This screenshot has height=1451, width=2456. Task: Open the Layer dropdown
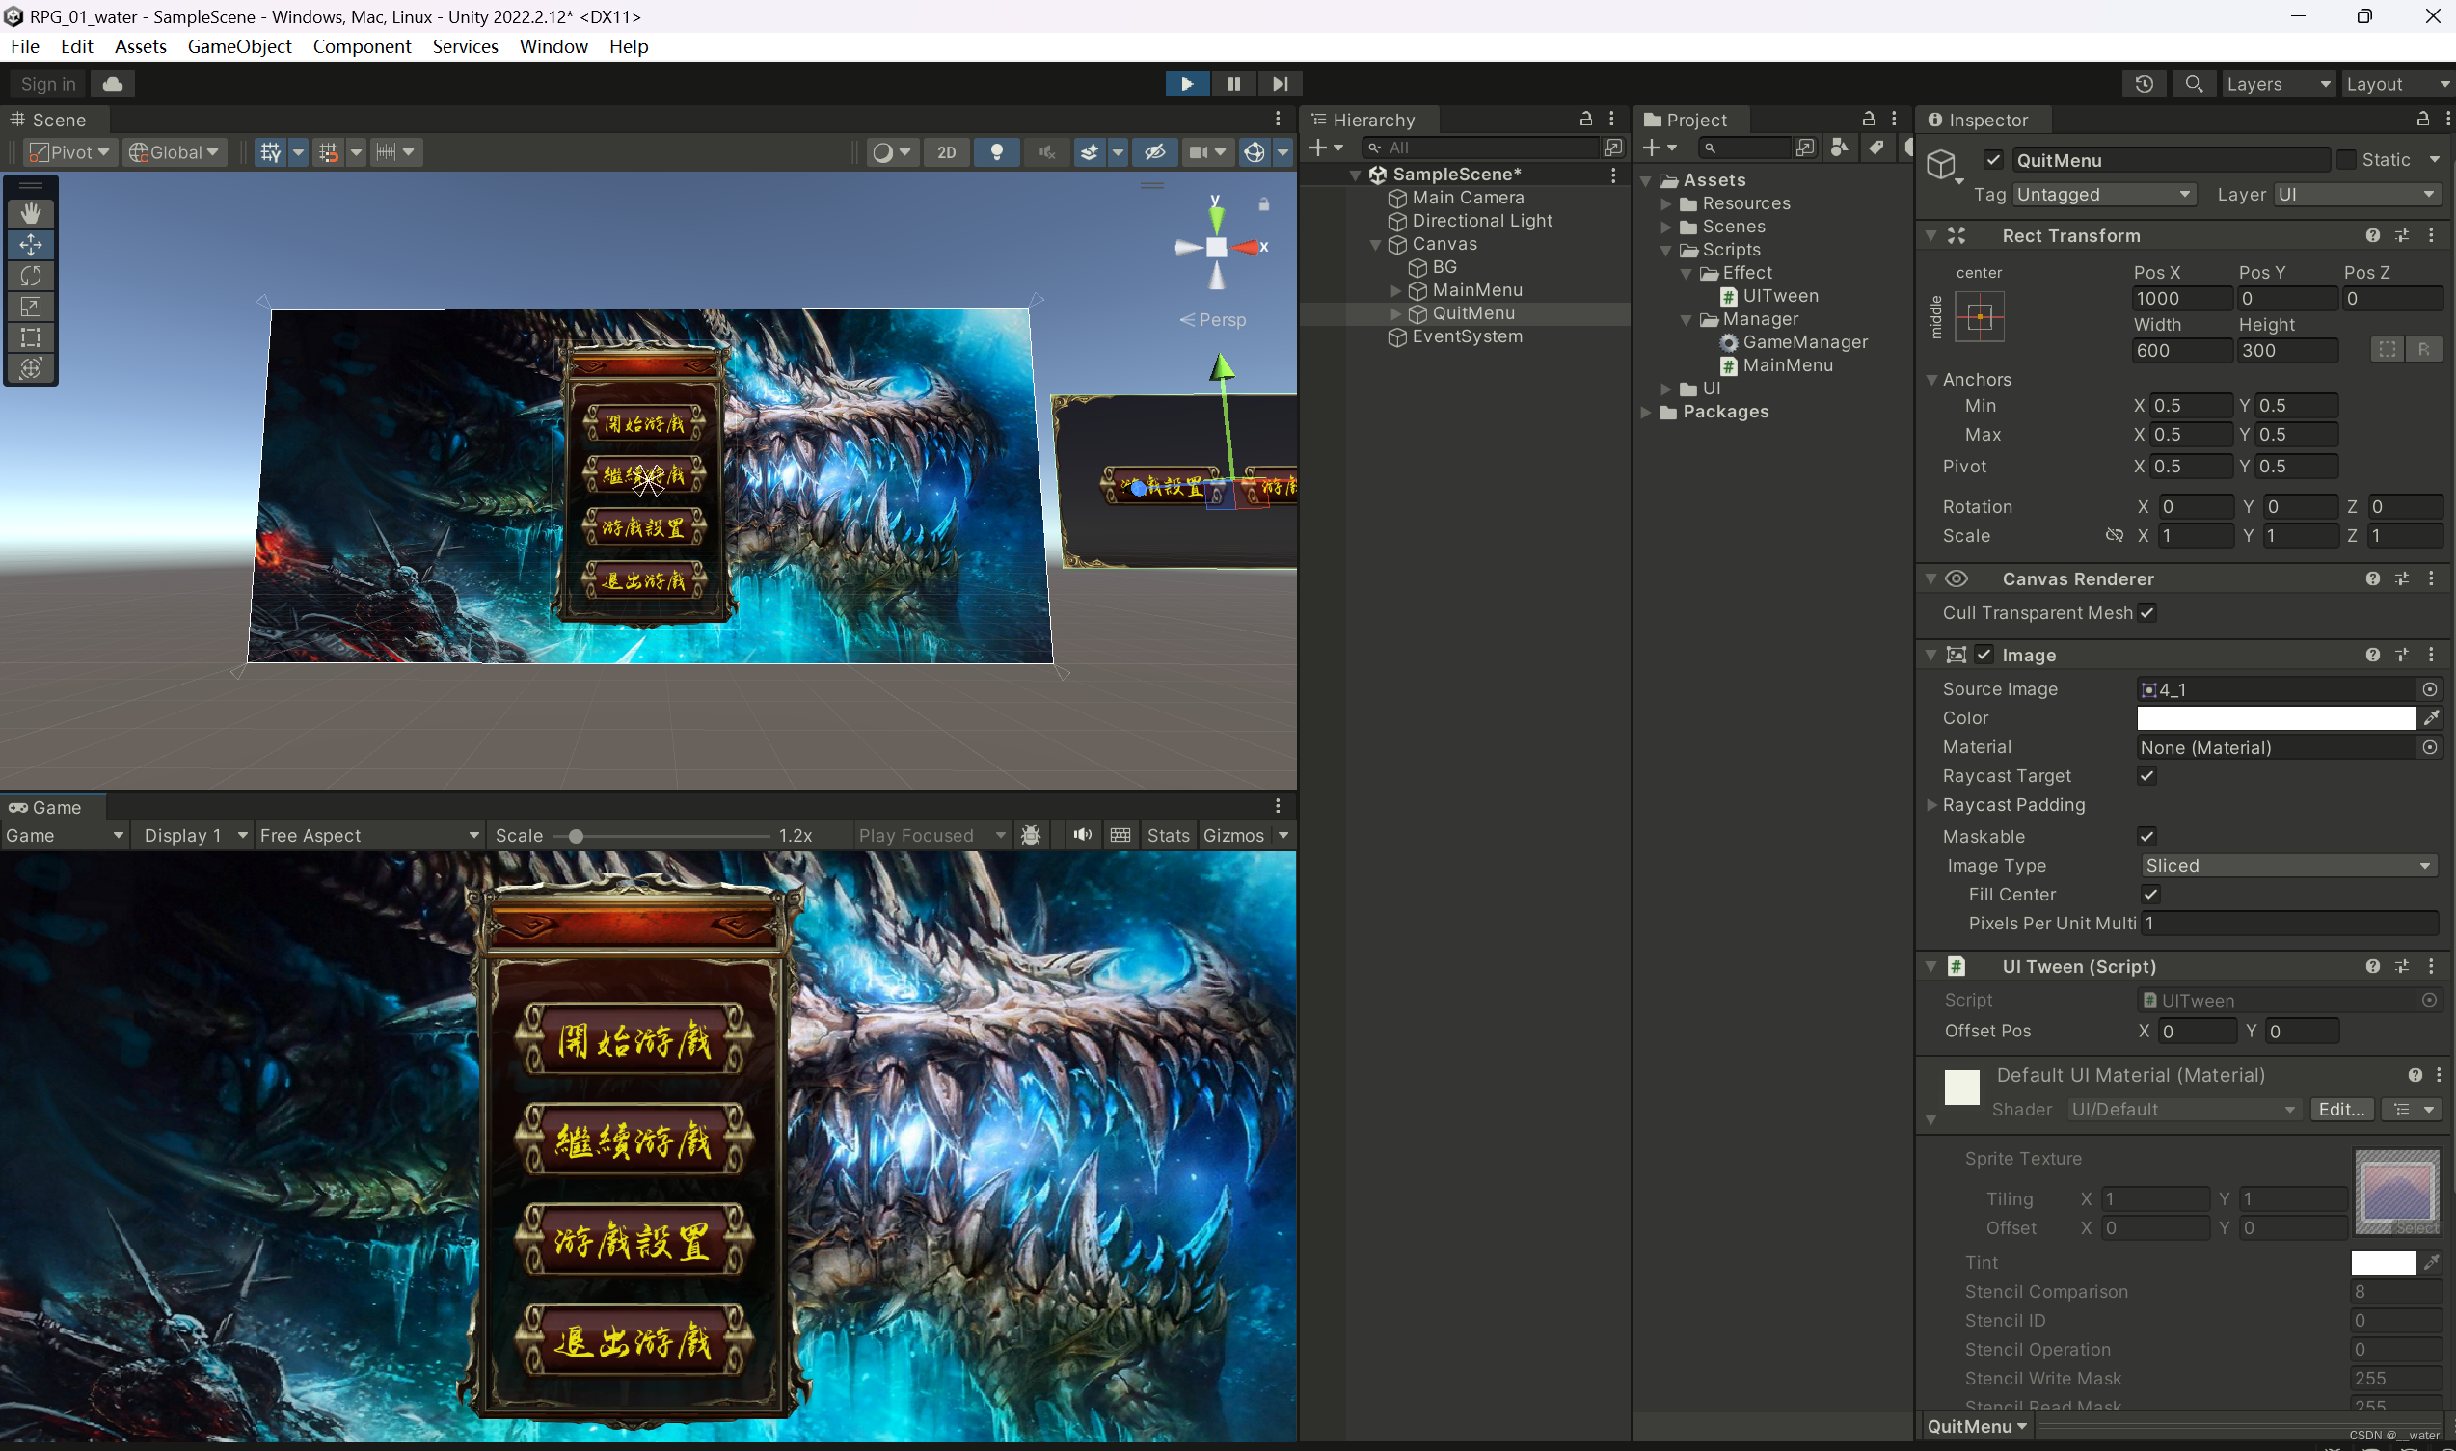[2357, 195]
